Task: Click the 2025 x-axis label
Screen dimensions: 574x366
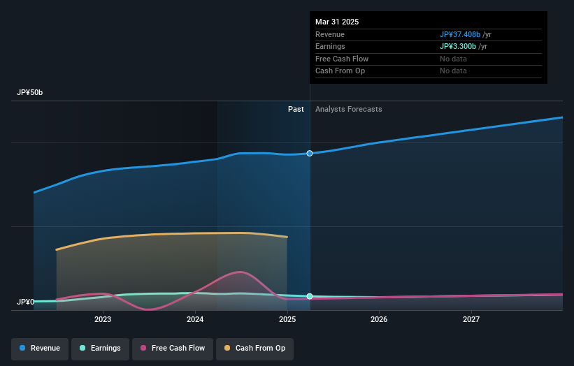Action: click(287, 320)
